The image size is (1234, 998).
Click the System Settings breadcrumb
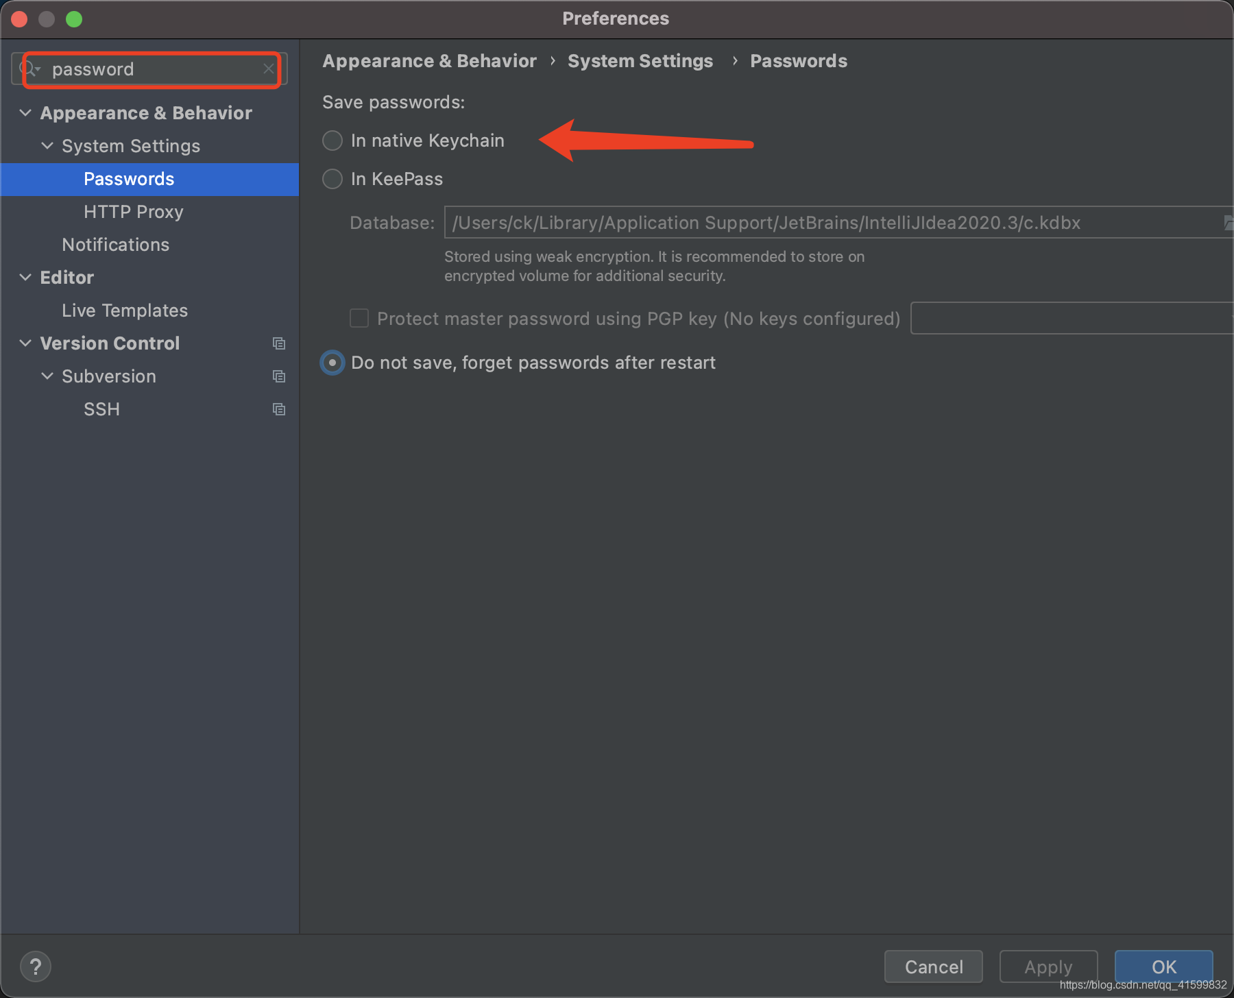pos(640,61)
